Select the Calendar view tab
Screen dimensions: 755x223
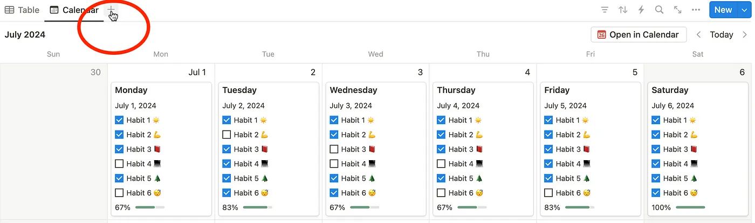[74, 10]
